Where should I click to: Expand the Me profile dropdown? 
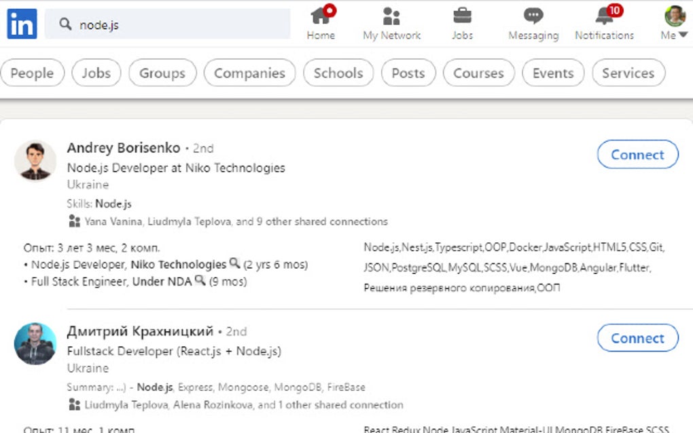[675, 23]
